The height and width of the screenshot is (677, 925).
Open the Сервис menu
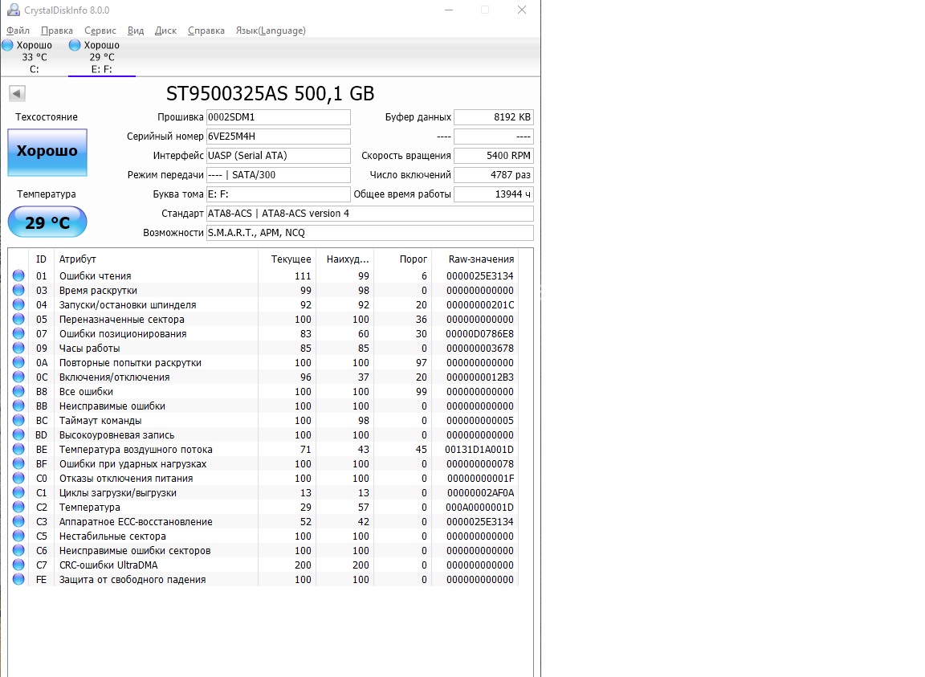point(100,31)
